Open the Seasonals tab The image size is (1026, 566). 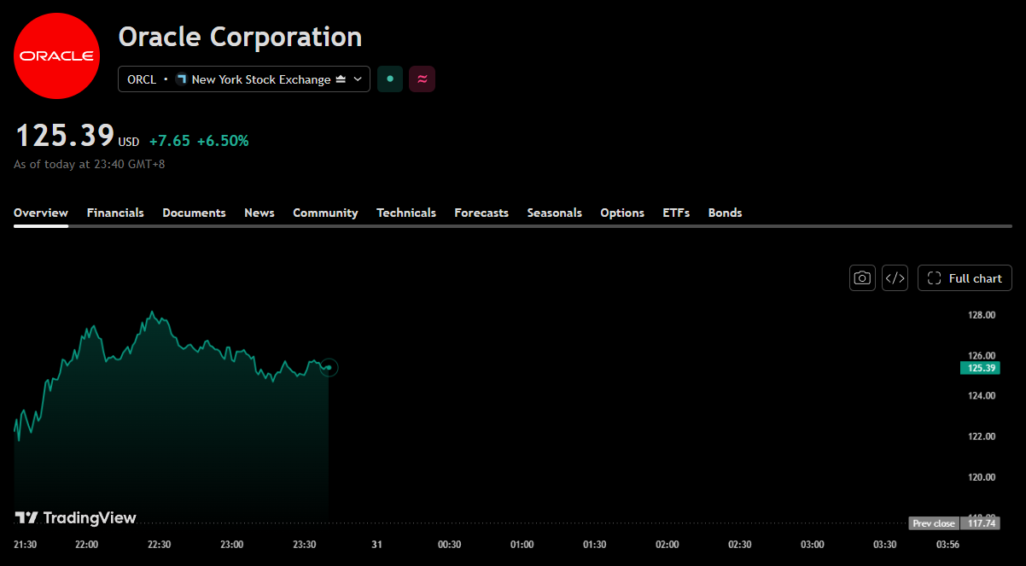(555, 213)
